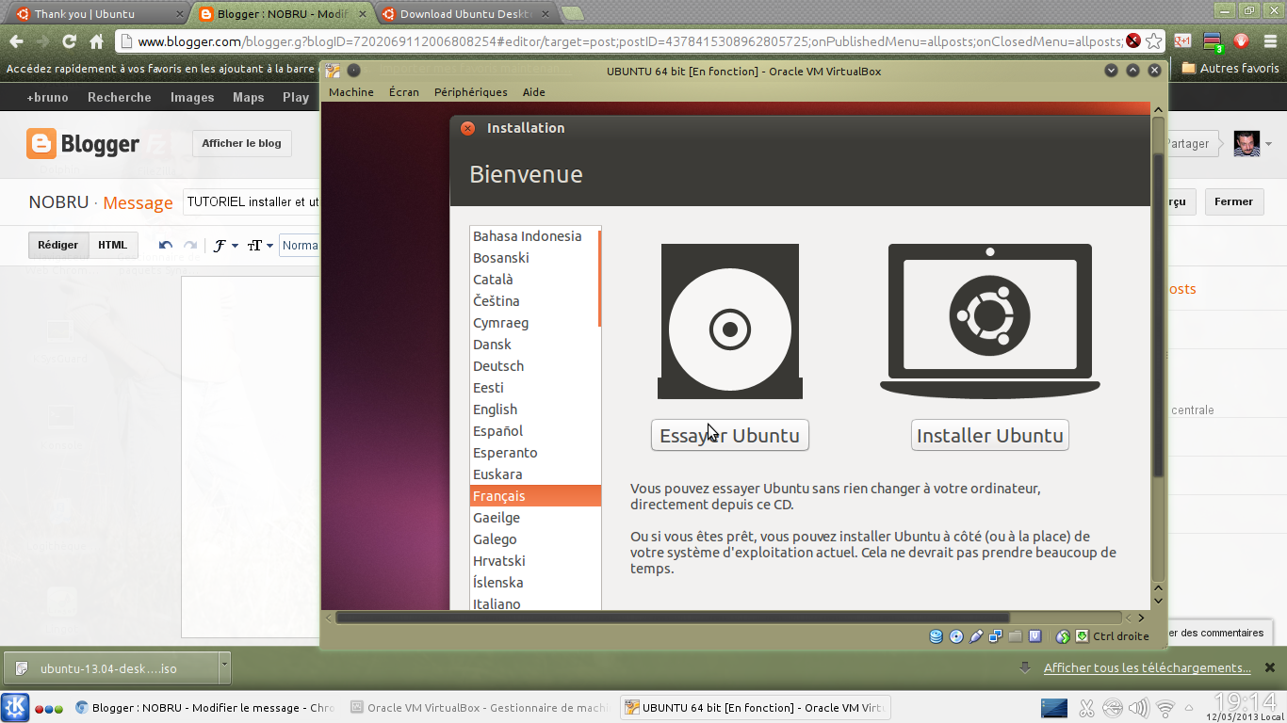Click the KDE desktop pager thumbnail
Viewport: 1287px width, 723px height.
[x=1054, y=708]
